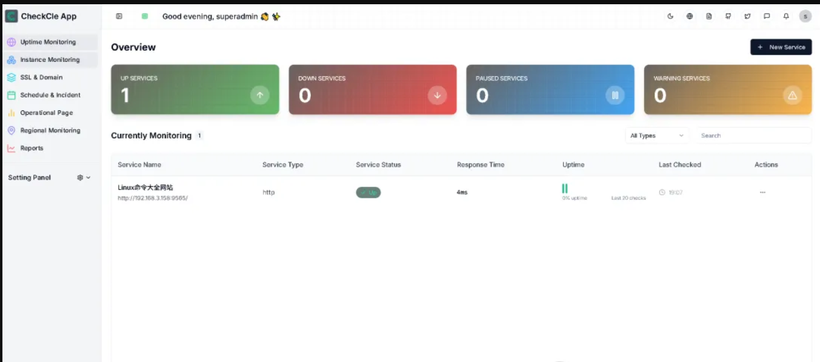820x362 pixels.
Task: Click the http service type cell
Action: click(x=268, y=192)
